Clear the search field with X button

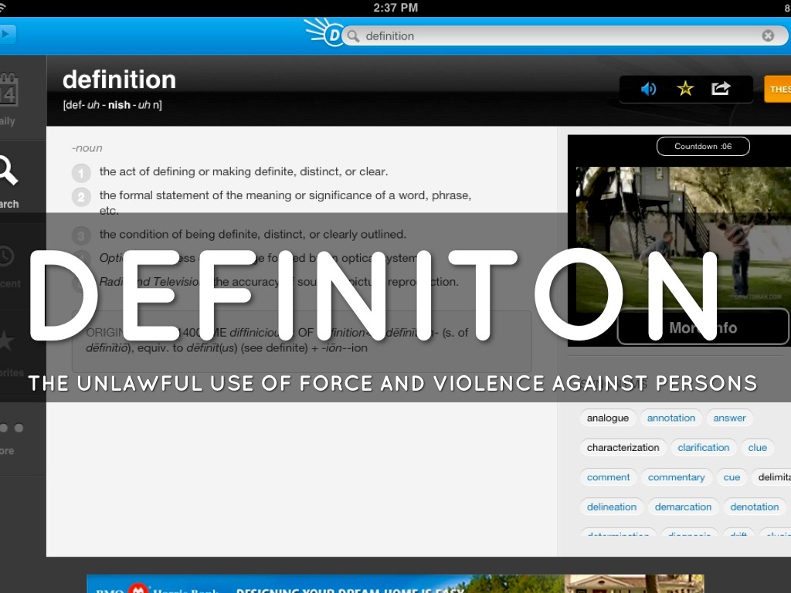tap(768, 36)
